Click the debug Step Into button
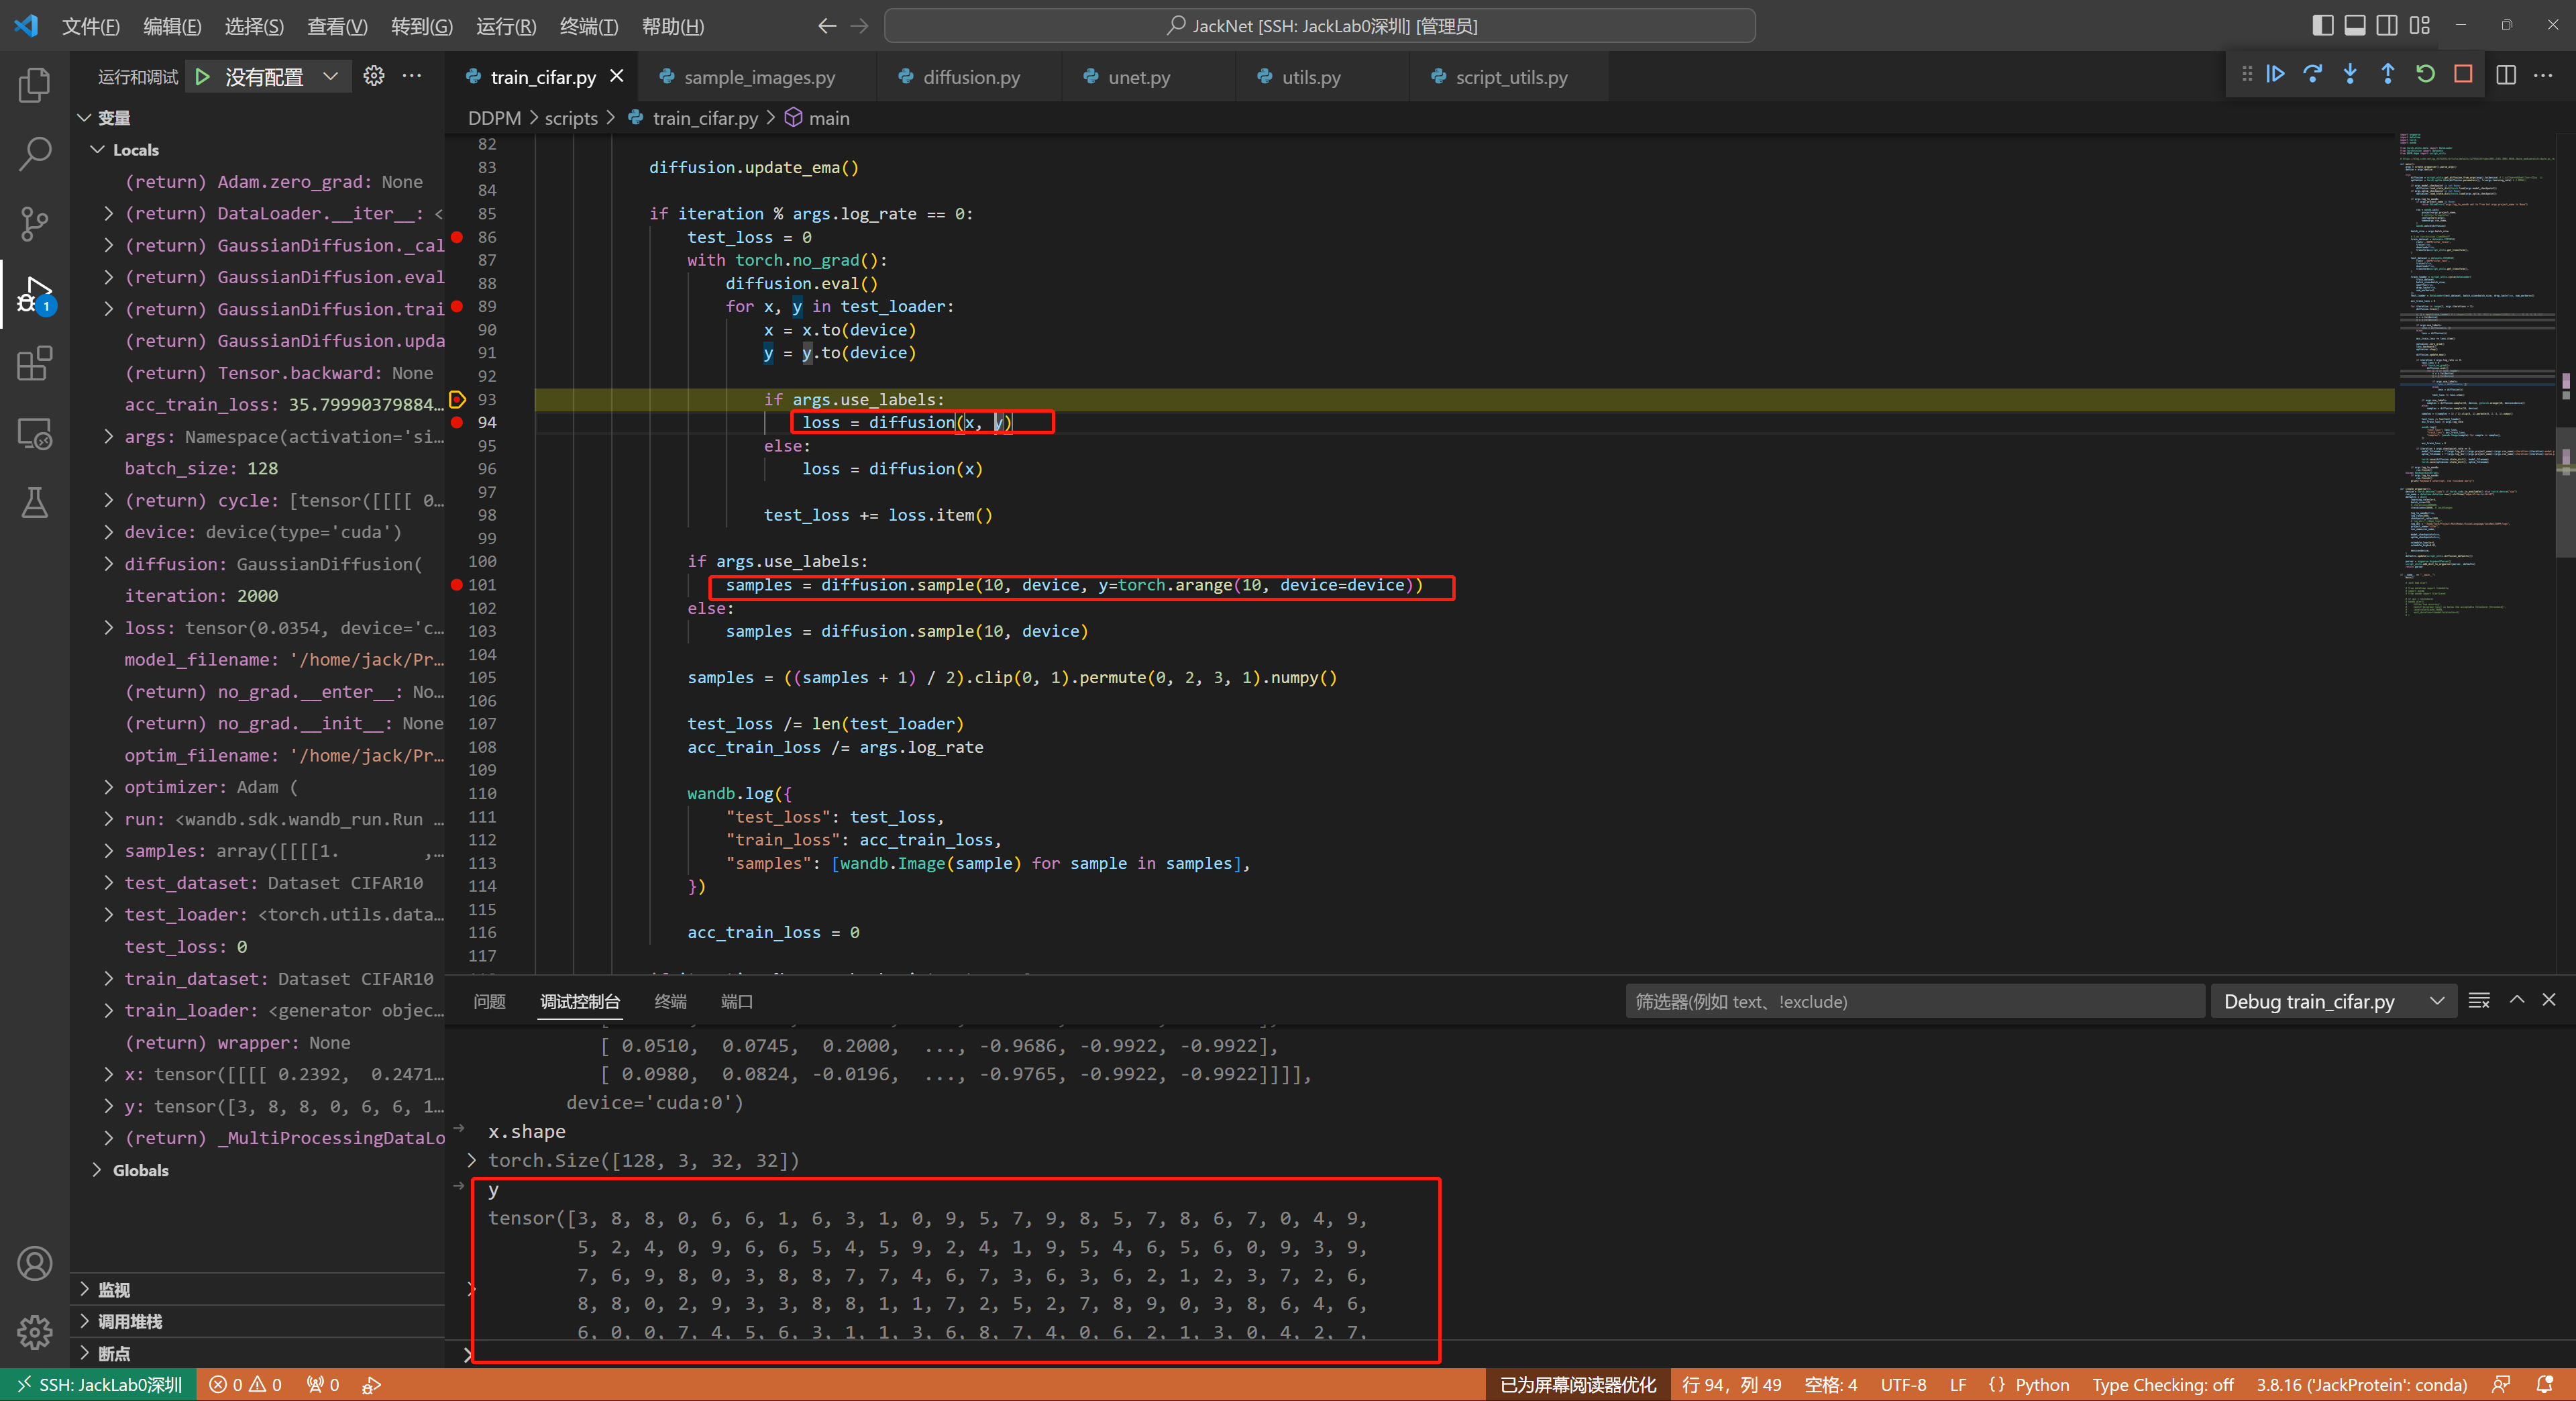This screenshot has height=1401, width=2576. point(2350,74)
